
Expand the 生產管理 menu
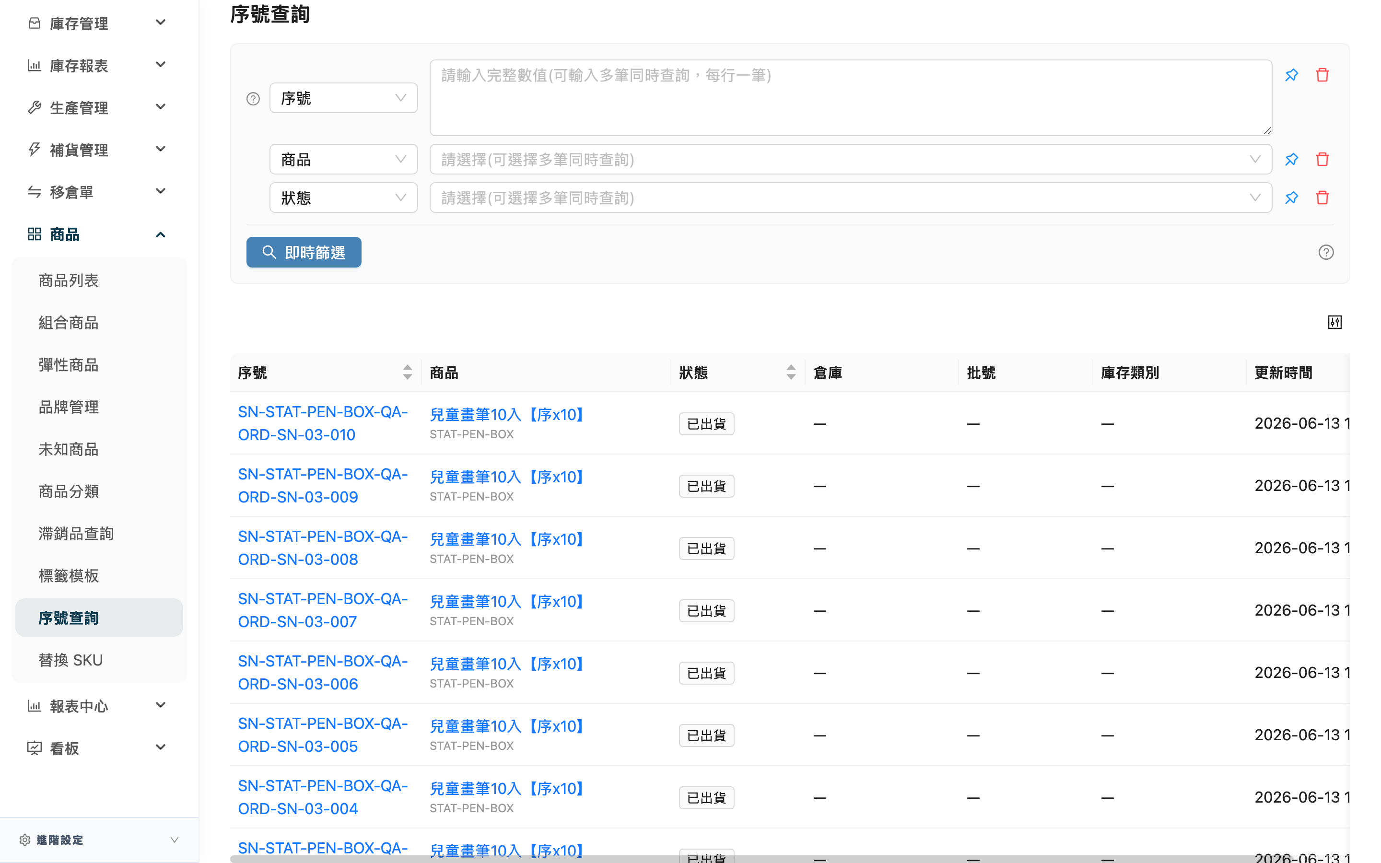(160, 107)
